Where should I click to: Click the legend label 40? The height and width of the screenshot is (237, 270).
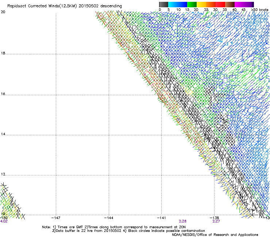coord(234,10)
